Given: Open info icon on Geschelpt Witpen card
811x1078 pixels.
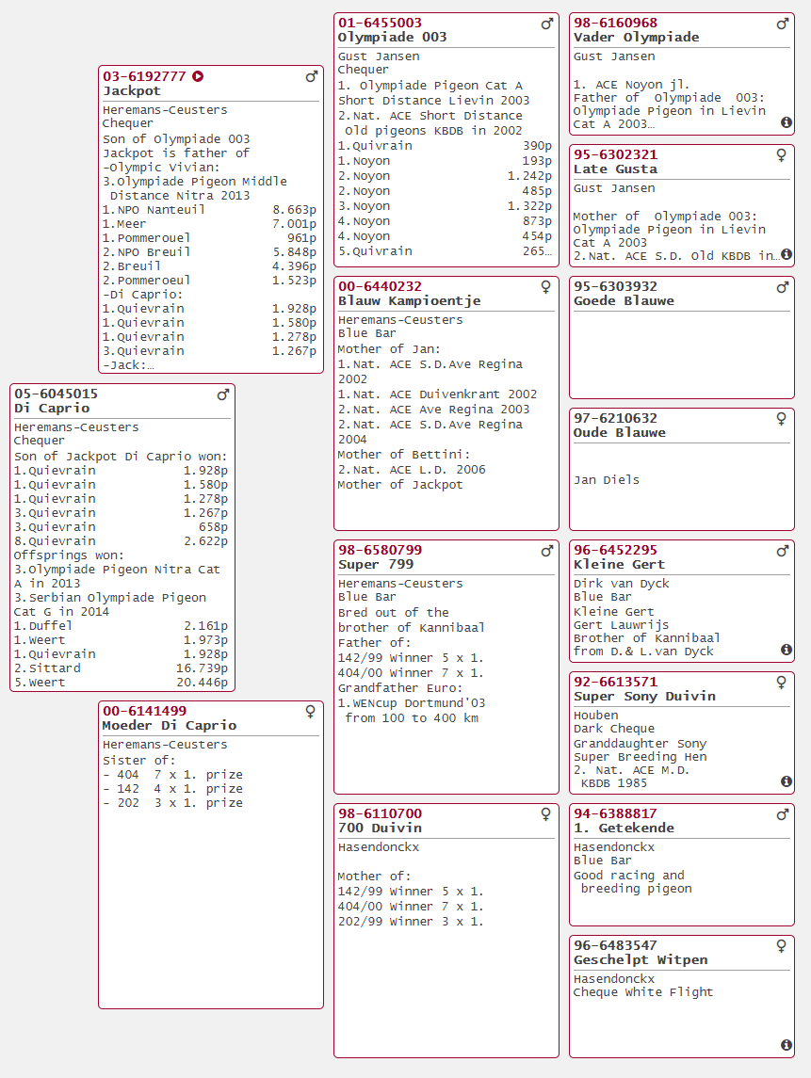Looking at the screenshot, I should 787,1045.
